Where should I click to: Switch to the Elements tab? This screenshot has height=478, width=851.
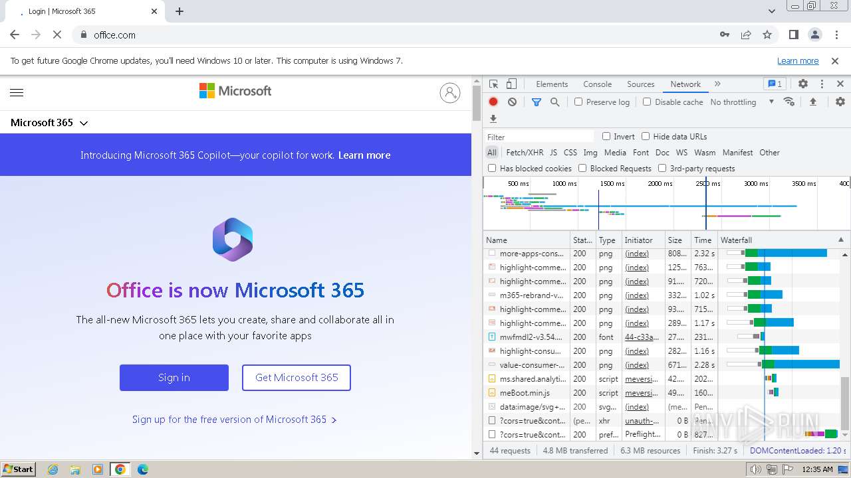pyautogui.click(x=552, y=84)
